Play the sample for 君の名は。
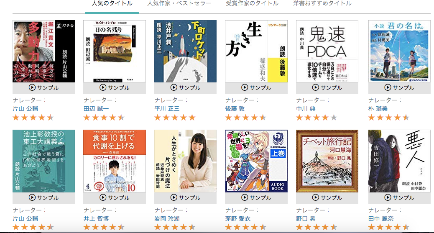 (x=399, y=88)
